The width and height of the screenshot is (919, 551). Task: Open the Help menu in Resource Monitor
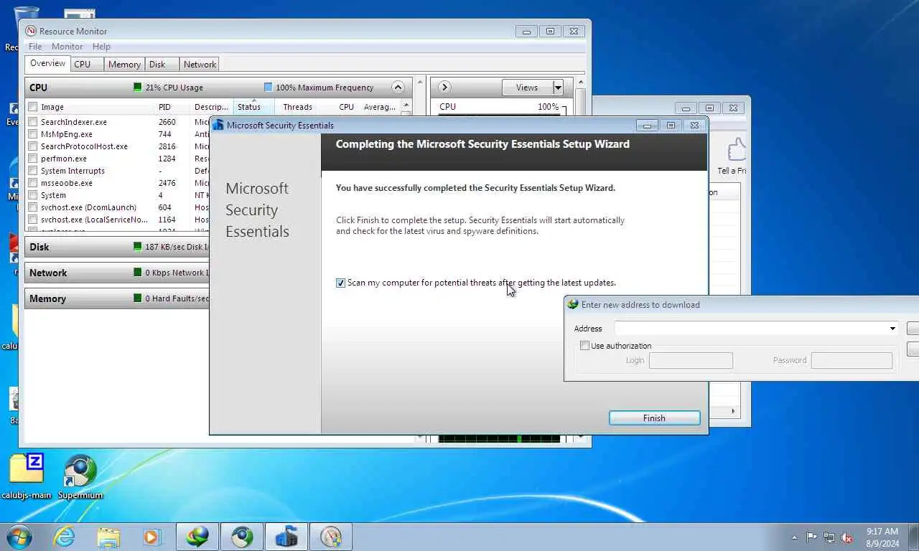(101, 47)
